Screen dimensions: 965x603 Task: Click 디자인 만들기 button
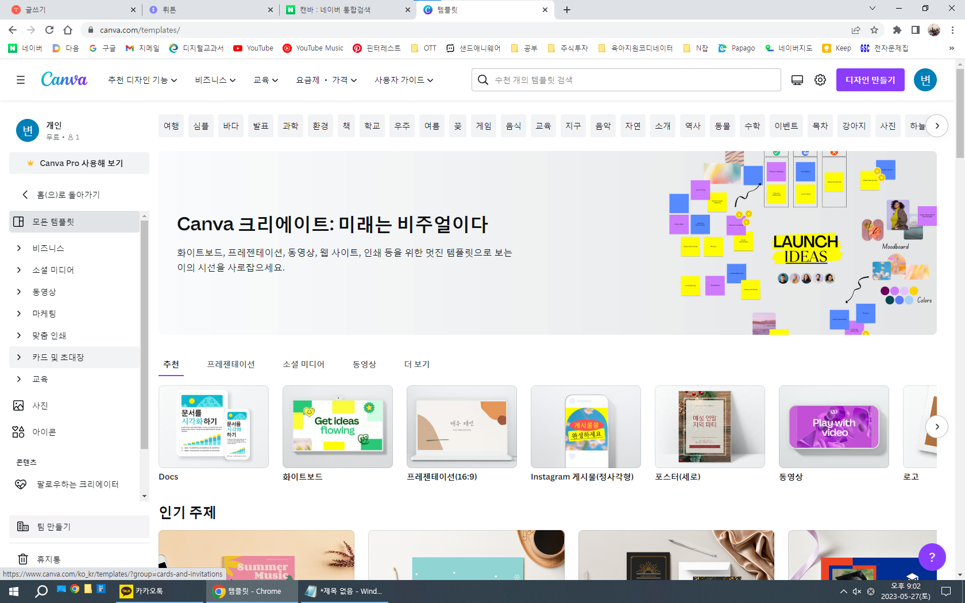click(x=870, y=80)
